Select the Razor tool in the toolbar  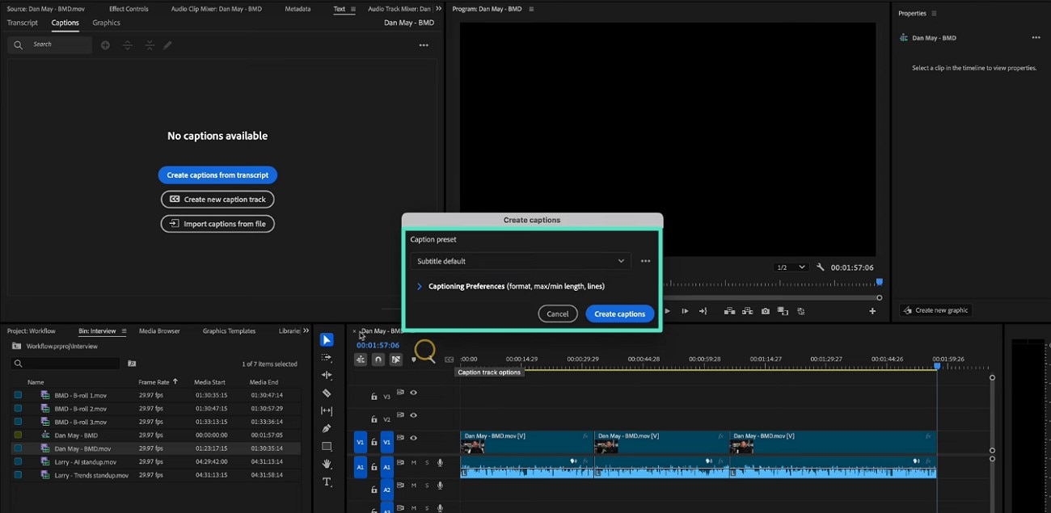click(x=327, y=393)
